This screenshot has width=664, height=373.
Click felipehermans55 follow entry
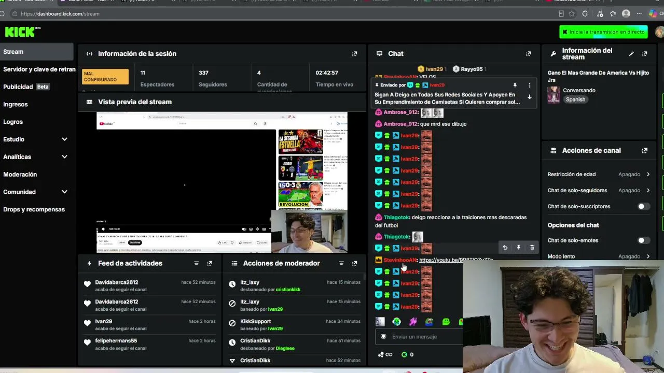pyautogui.click(x=150, y=345)
